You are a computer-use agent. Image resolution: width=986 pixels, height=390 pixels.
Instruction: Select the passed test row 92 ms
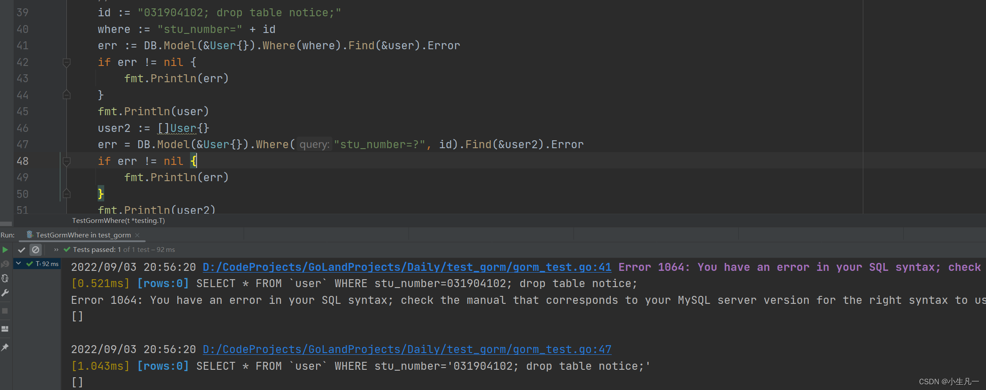coord(38,264)
